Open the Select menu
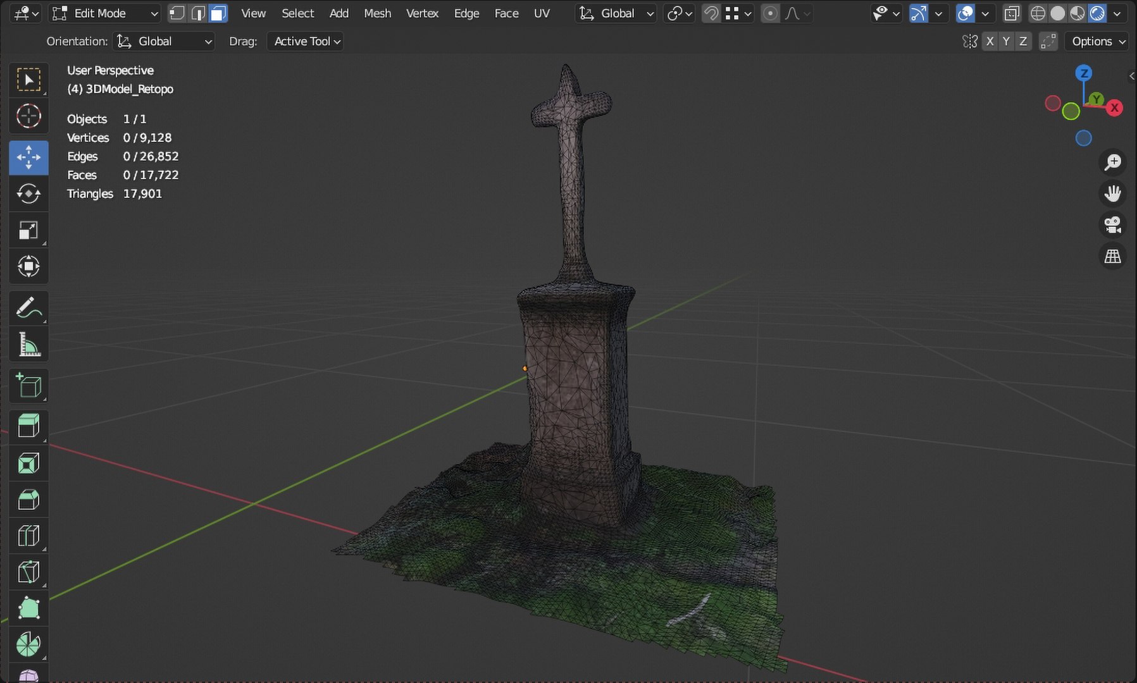This screenshot has width=1137, height=683. pos(297,13)
